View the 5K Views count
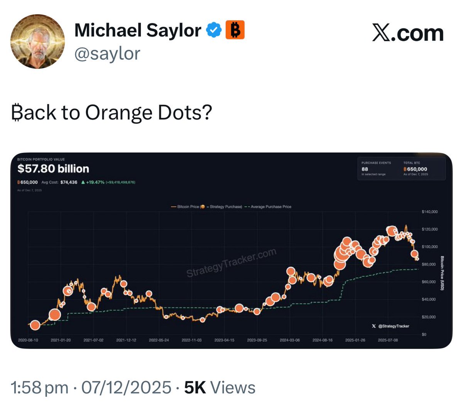The image size is (463, 408). coord(220,388)
